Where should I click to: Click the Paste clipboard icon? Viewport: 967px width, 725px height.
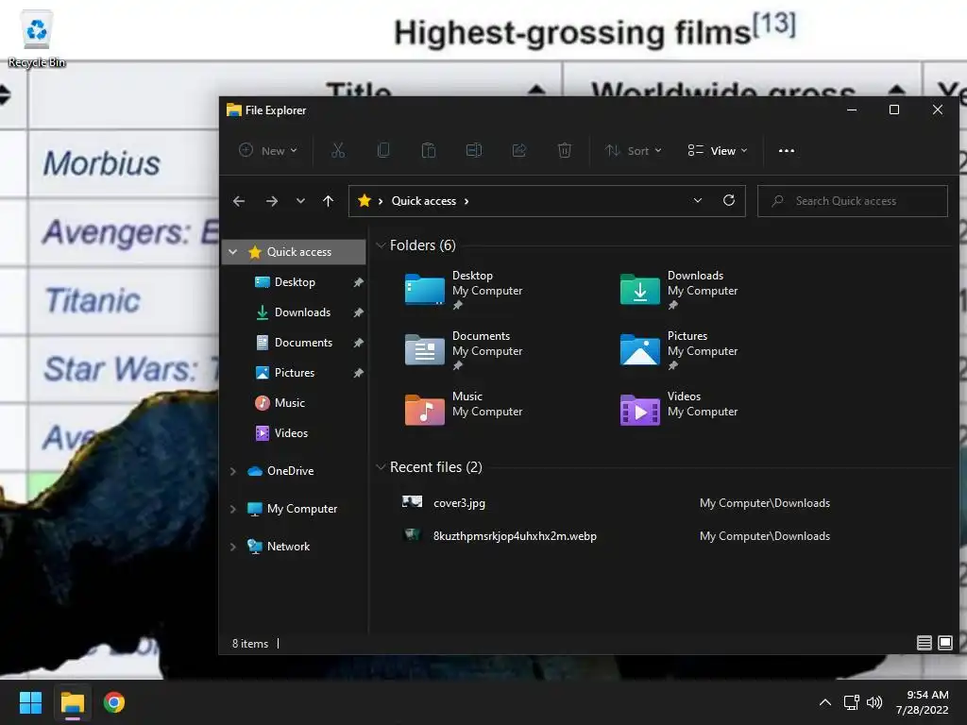[x=429, y=150]
